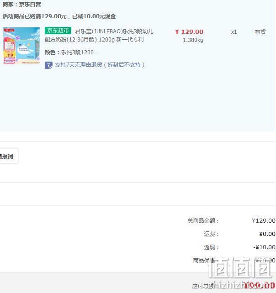Click the x1 quantity value
This screenshot has height=293, width=276.
click(234, 32)
